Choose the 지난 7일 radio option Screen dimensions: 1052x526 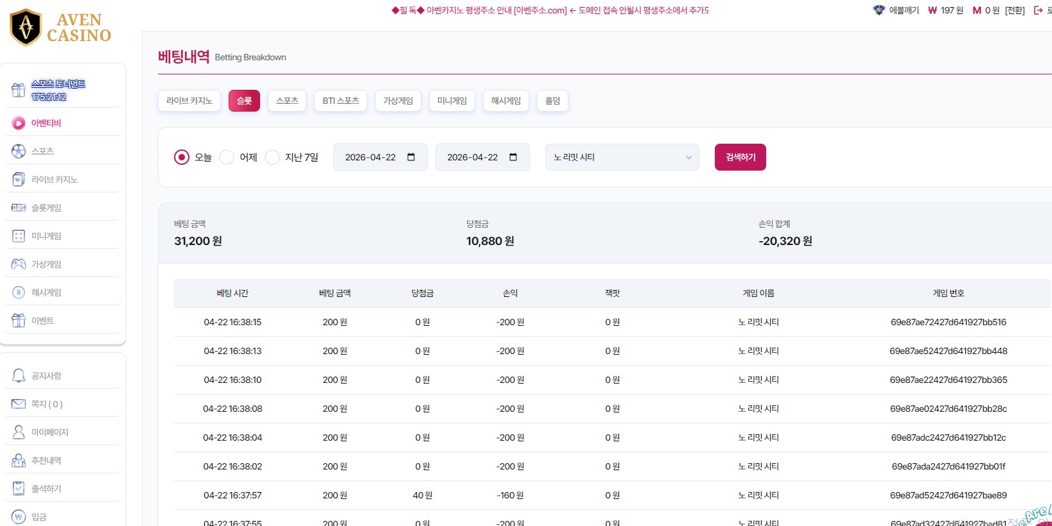coord(272,157)
